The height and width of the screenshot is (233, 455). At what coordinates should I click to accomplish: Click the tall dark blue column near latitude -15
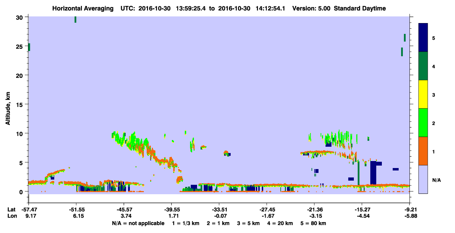pos(373,173)
